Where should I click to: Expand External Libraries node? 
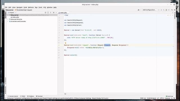[8, 19]
